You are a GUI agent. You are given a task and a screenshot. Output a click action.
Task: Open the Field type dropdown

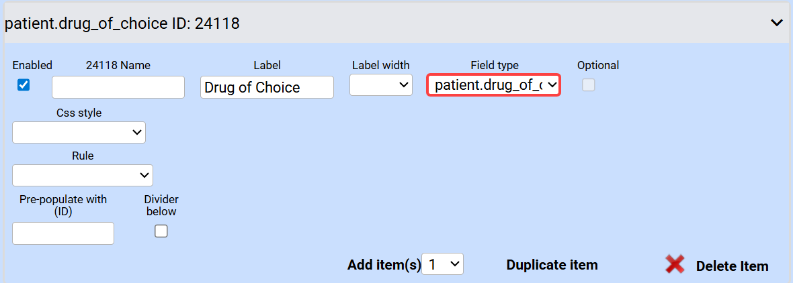[x=494, y=85]
